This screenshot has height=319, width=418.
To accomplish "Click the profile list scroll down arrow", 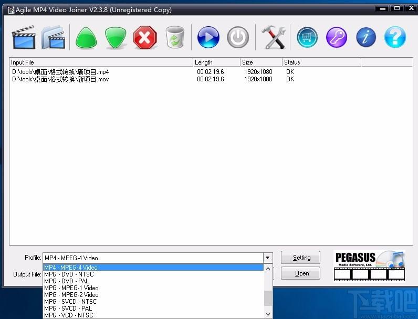I will pos(268,314).
